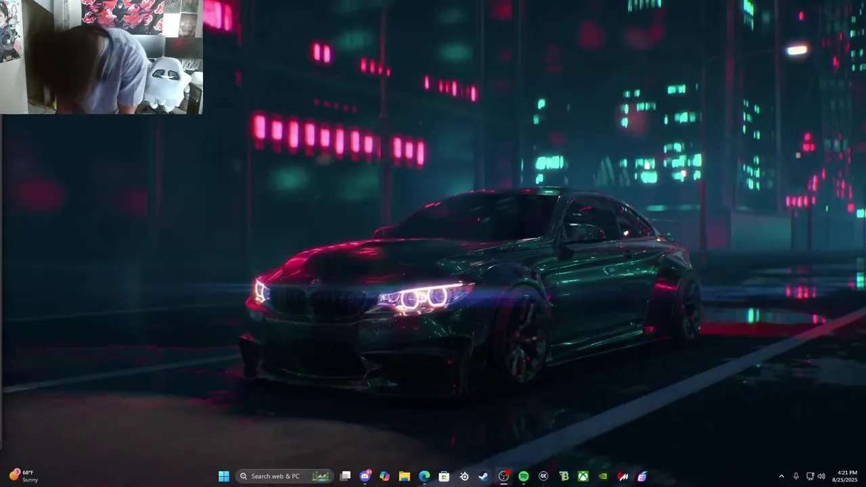Open the green B app icon

pos(564,476)
